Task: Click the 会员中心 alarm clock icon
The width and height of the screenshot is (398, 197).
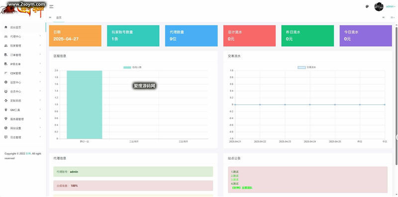Action: coord(6,92)
